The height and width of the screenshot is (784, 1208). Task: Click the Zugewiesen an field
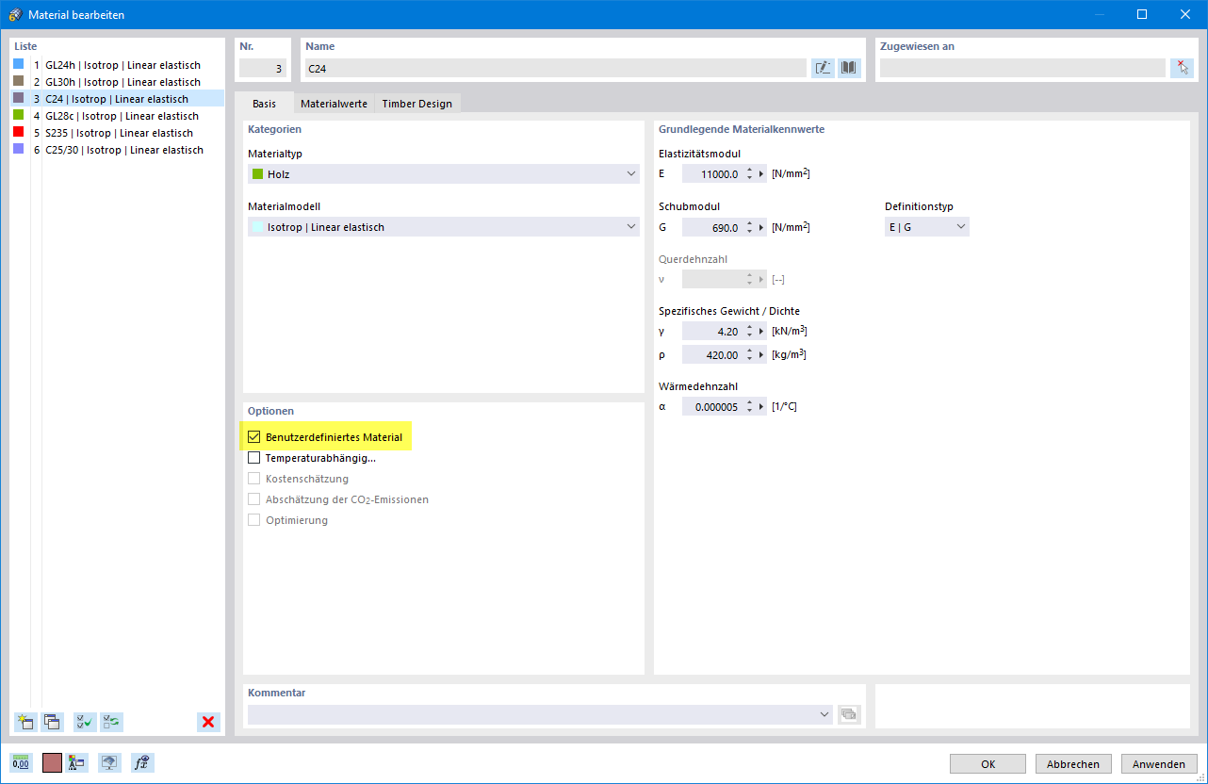pyautogui.click(x=1022, y=68)
